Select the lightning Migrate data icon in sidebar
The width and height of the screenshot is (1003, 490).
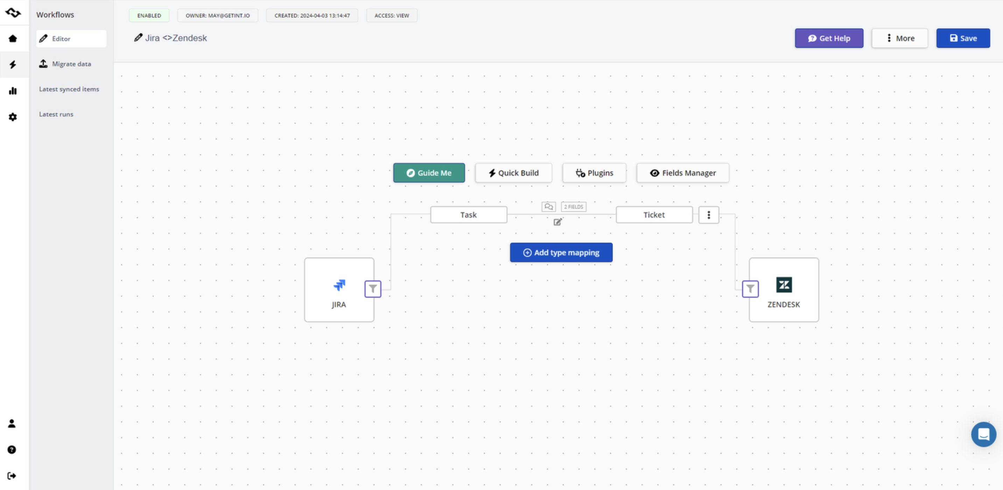pyautogui.click(x=13, y=65)
